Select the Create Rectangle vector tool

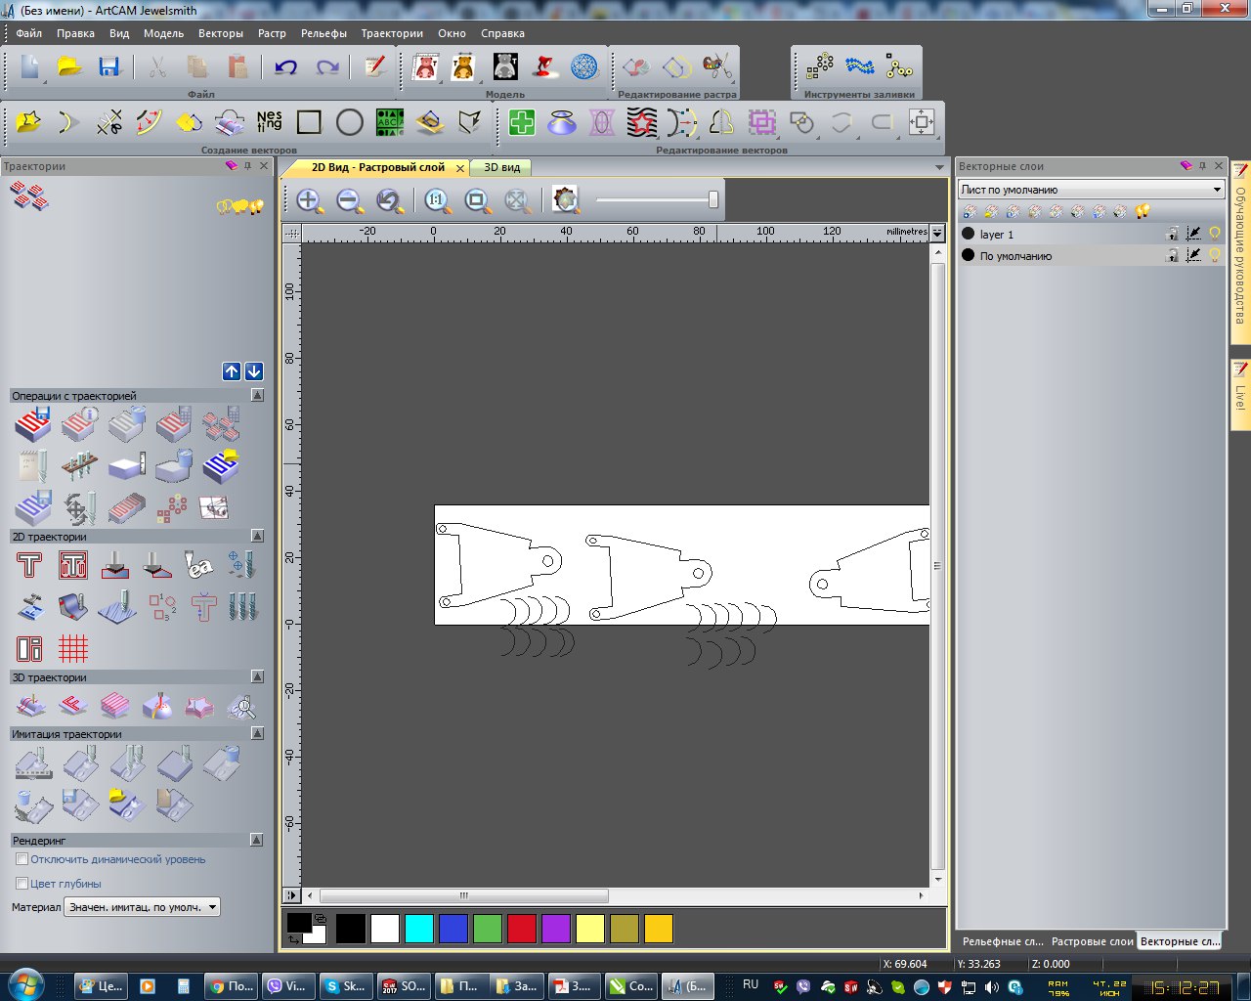click(x=309, y=122)
